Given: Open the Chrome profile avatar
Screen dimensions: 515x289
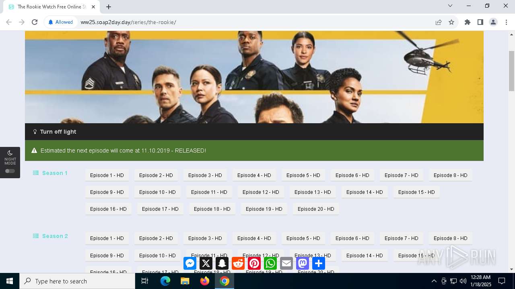Looking at the screenshot, I should (x=493, y=22).
